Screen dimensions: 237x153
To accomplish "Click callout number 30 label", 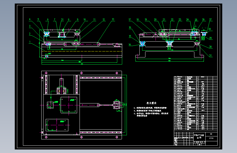I will coord(210,47).
